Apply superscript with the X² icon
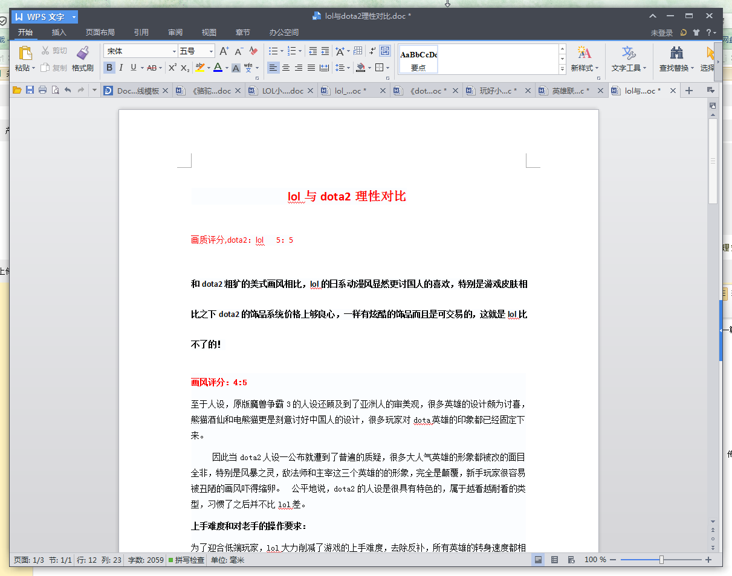Viewport: 732px width, 576px height. point(172,68)
